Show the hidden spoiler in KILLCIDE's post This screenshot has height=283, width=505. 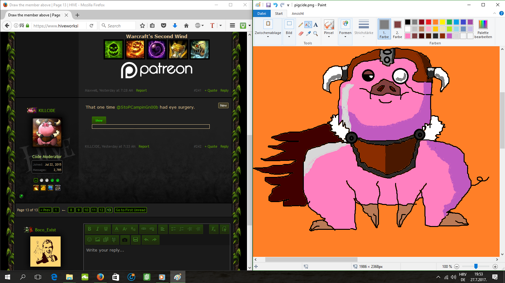pos(99,120)
